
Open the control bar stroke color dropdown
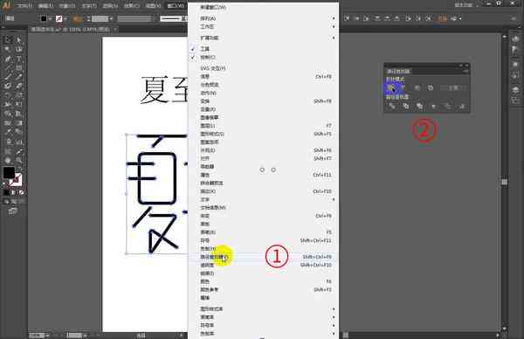65,18
